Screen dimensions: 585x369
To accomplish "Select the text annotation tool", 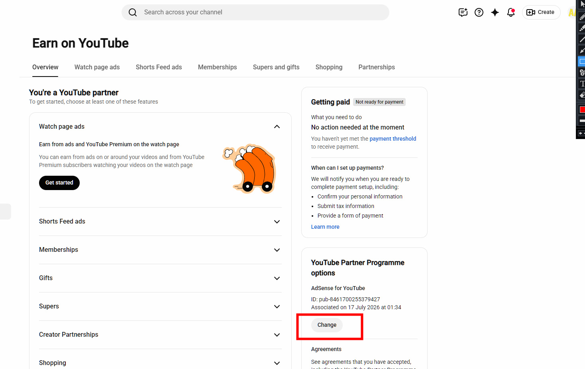I will [582, 84].
